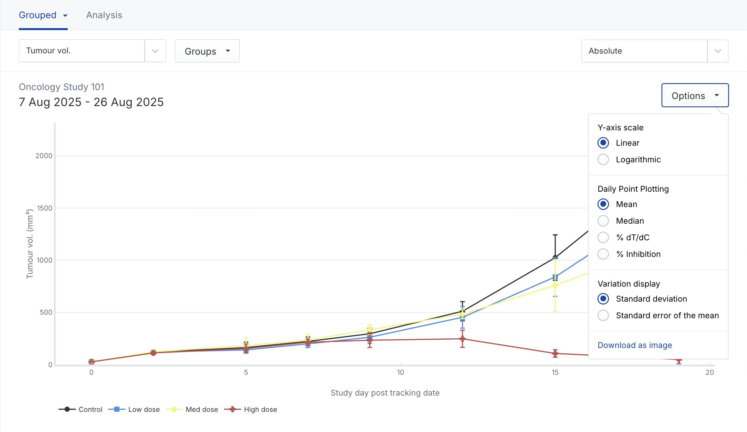Click the Low dose square marker at day 15
This screenshot has width=747, height=432.
click(555, 277)
